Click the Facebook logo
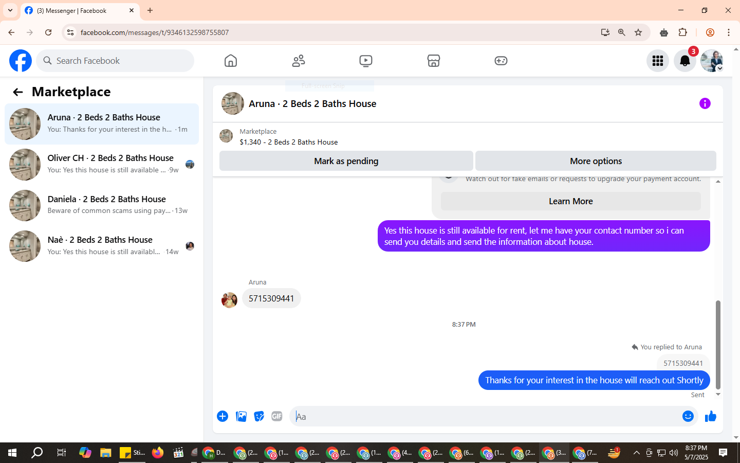 21,61
